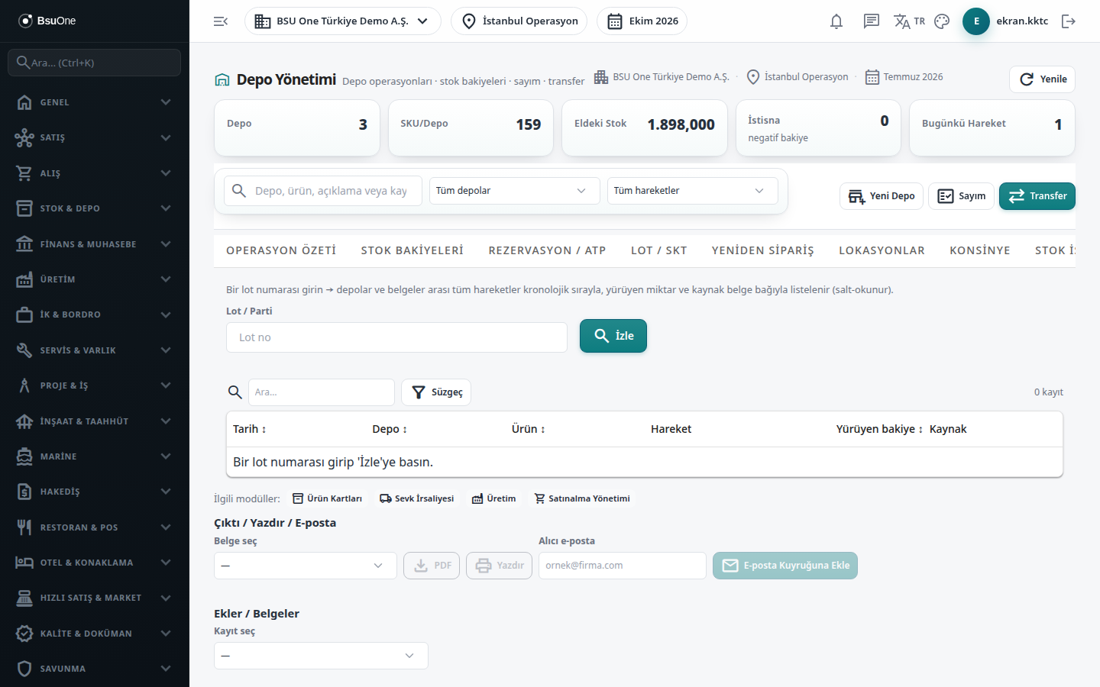Click the Lot no input field
The image size is (1100, 687).
coord(396,337)
